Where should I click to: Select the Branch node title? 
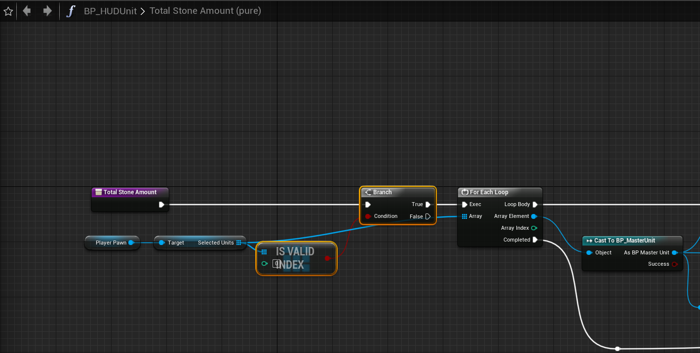[383, 192]
